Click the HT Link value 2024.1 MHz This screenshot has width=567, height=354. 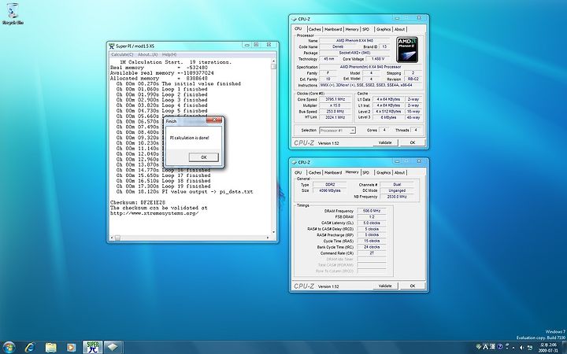(336, 117)
